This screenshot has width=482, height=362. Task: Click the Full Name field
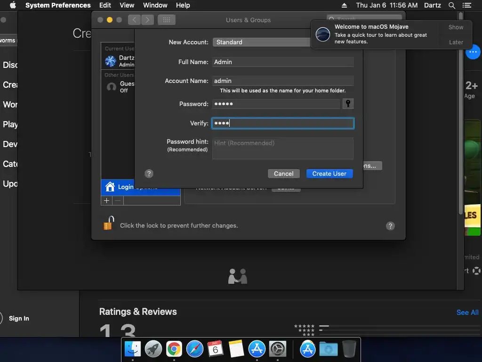[283, 62]
